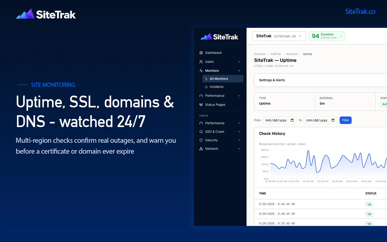
Task: Click the SiteTrak logo in the app sidebar
Action: pos(219,37)
